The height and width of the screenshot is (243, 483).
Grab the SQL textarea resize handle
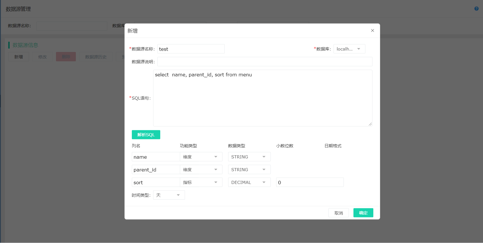pos(370,124)
